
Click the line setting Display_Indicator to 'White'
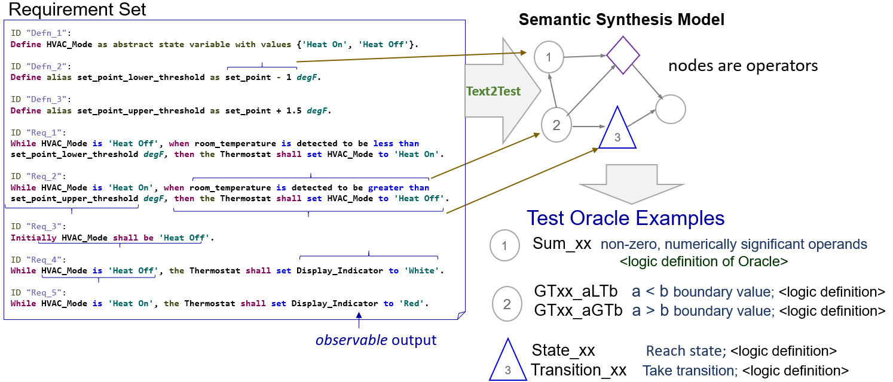pos(228,271)
